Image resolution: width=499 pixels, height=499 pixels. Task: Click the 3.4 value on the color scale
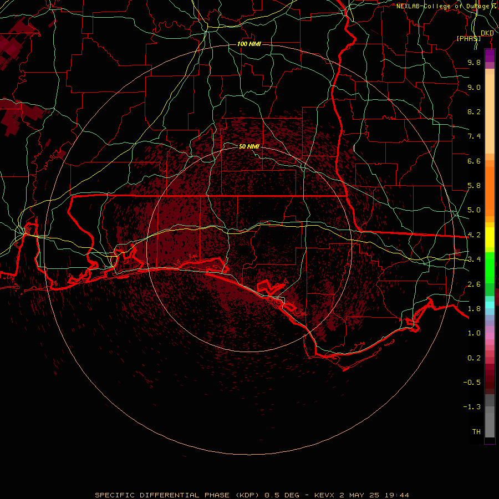click(474, 259)
